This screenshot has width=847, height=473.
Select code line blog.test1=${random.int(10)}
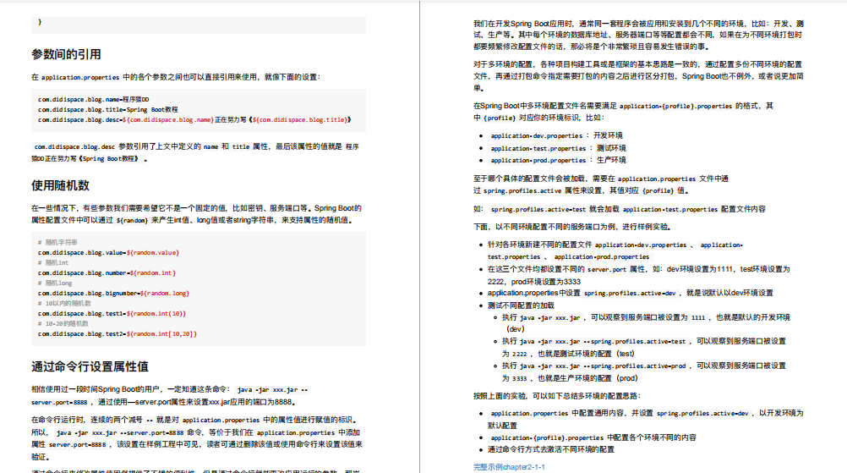tap(112, 314)
